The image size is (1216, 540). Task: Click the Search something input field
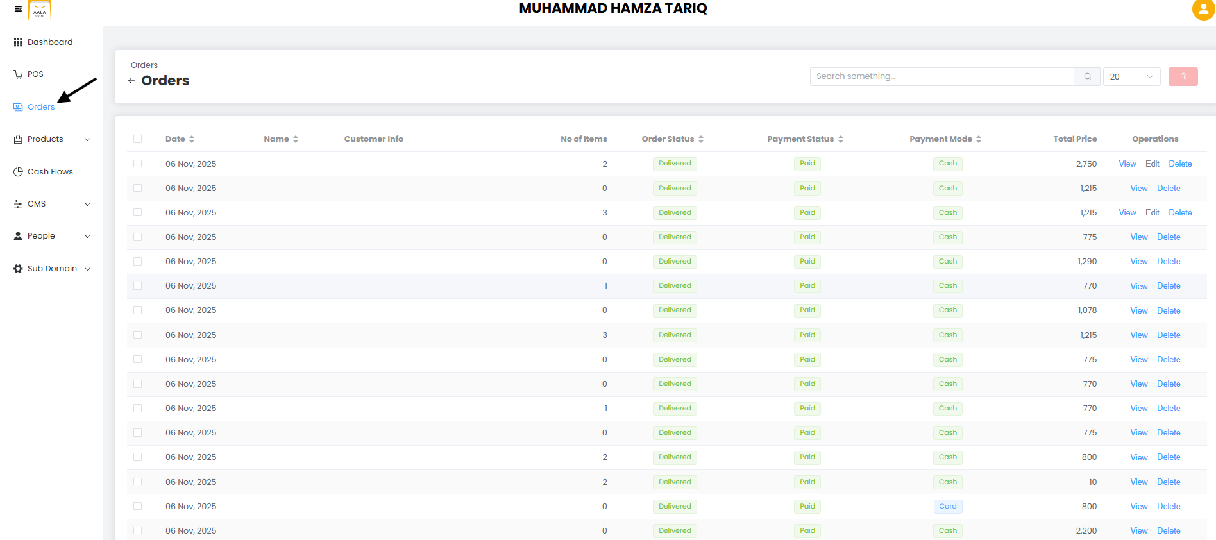[x=941, y=76]
